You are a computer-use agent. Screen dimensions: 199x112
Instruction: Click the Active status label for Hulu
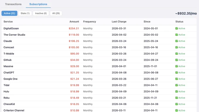click(x=182, y=92)
